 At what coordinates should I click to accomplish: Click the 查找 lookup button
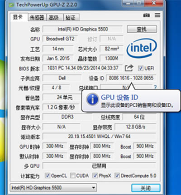[x=142, y=29]
